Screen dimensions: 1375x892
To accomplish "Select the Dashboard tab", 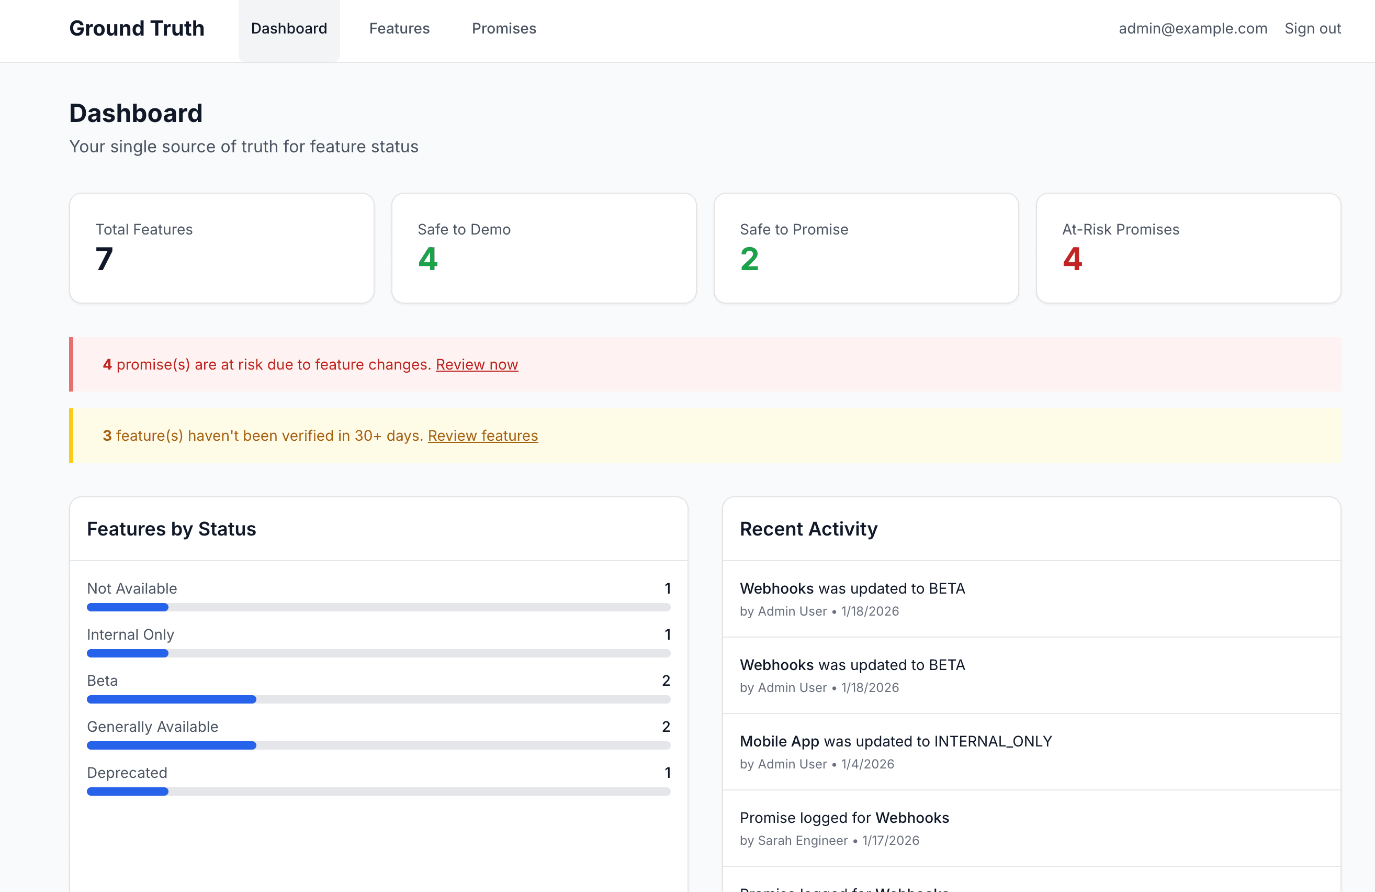I will 289,28.
